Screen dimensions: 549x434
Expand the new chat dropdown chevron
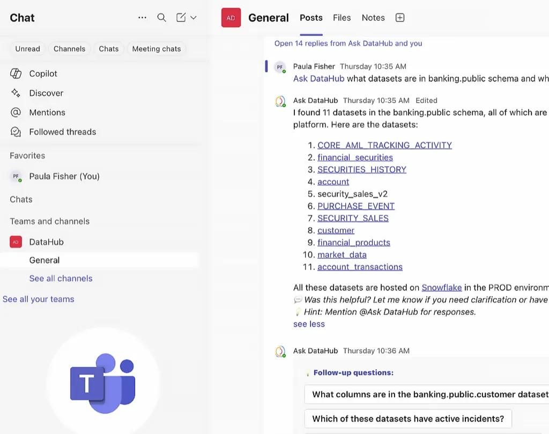[193, 18]
